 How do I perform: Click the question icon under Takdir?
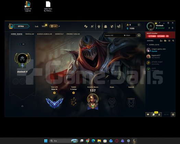pos(74,93)
